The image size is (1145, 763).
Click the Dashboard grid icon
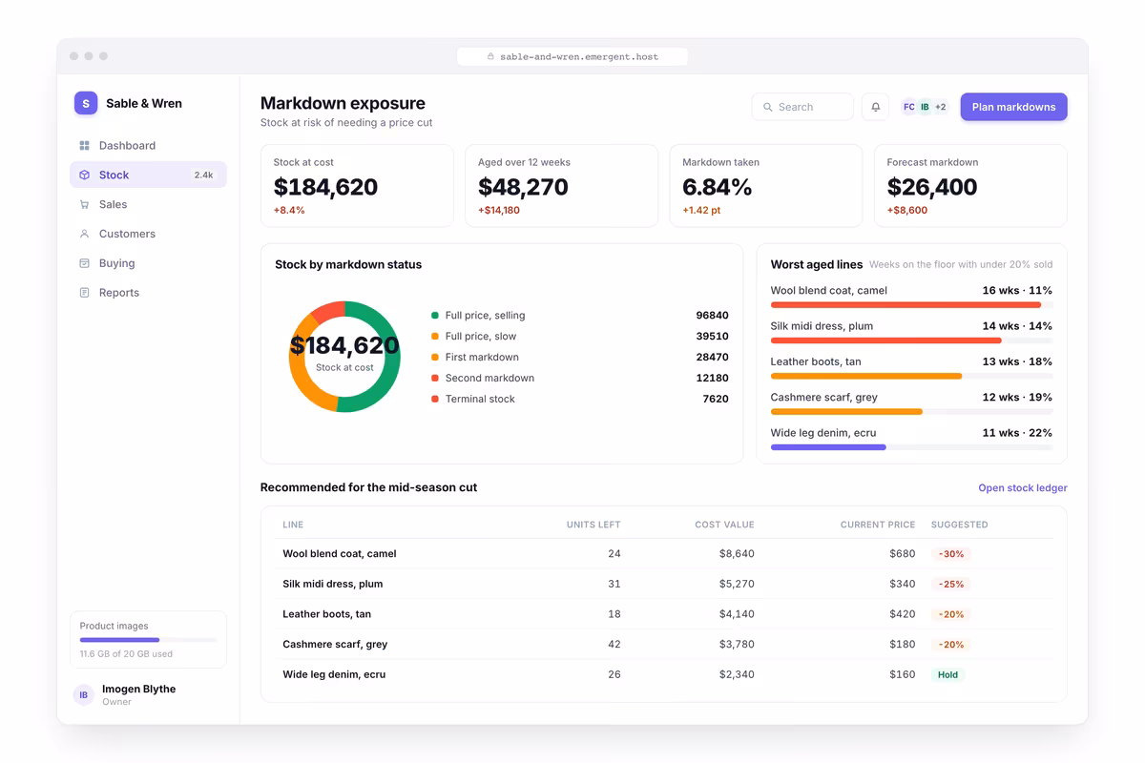tap(84, 146)
